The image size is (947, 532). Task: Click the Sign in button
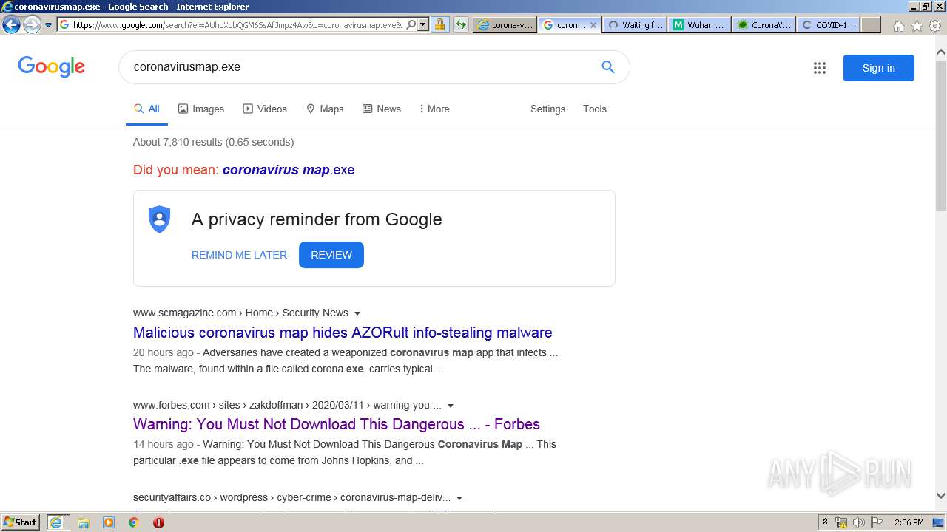(x=879, y=68)
